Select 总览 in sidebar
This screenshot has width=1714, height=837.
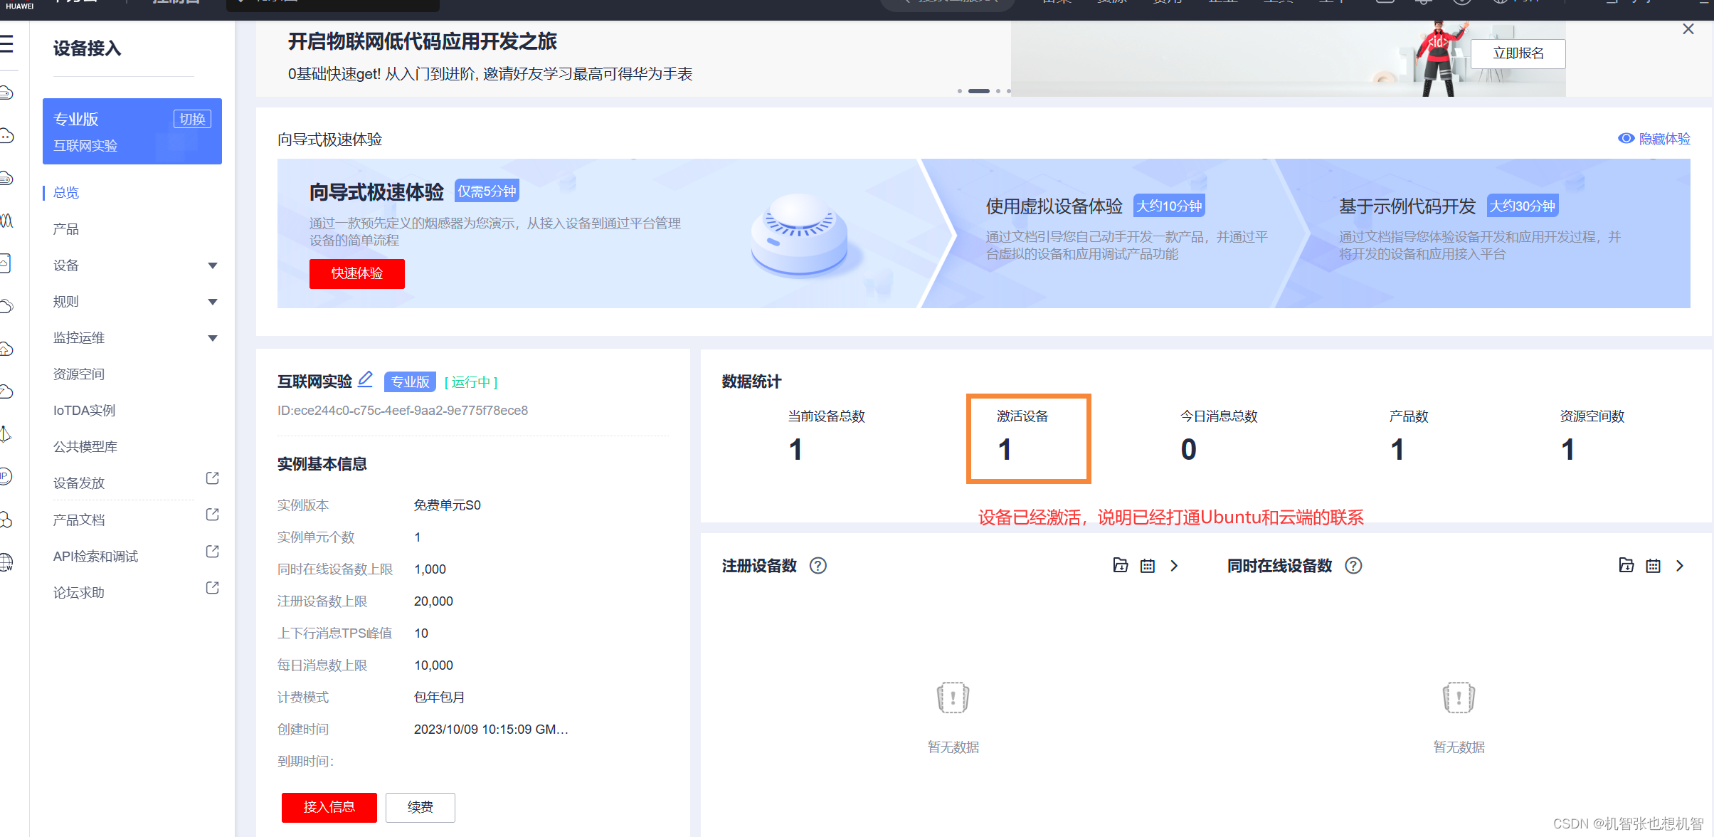pos(66,193)
